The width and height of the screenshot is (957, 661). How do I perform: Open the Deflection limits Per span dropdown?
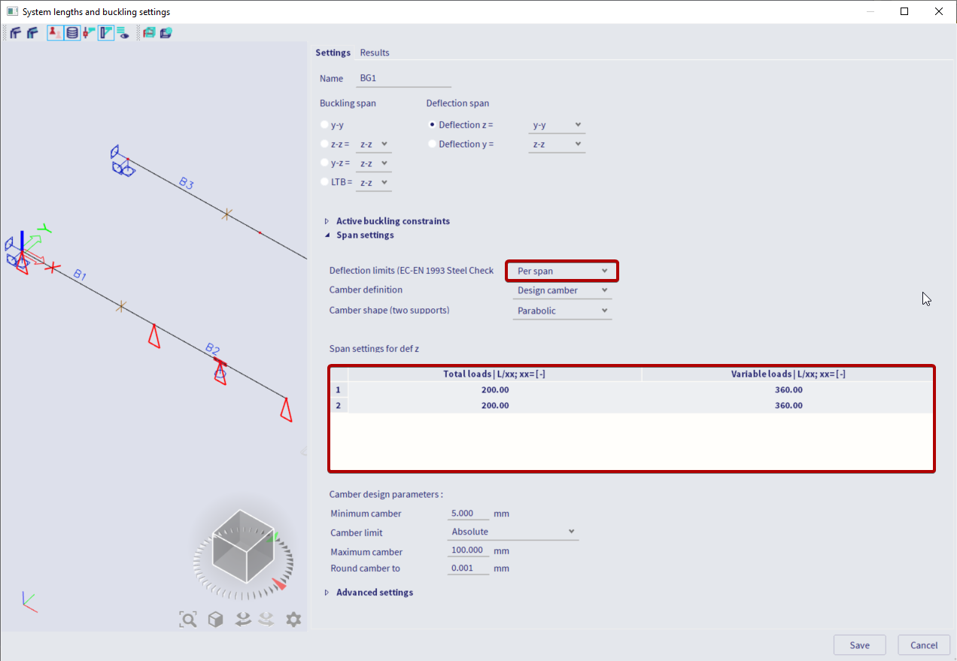(561, 271)
